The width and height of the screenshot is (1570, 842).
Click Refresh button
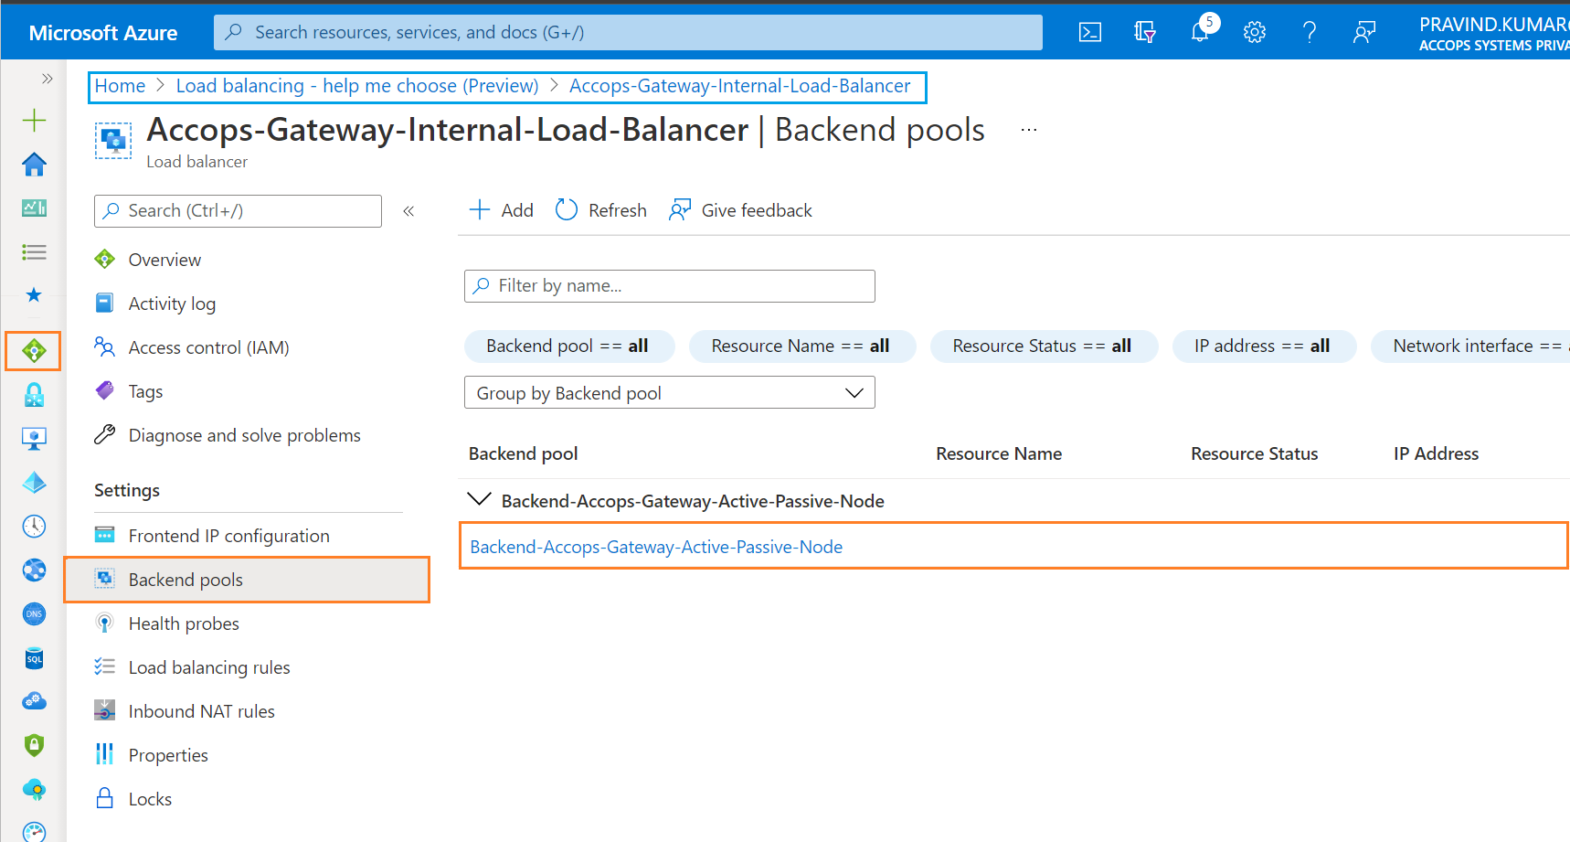(601, 210)
